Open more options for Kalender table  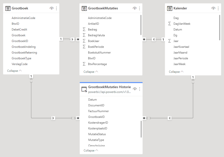tap(218, 8)
